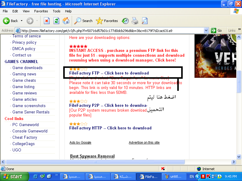Go to the Home page icon
Viewport: 242px width, 181px height.
point(66,21)
